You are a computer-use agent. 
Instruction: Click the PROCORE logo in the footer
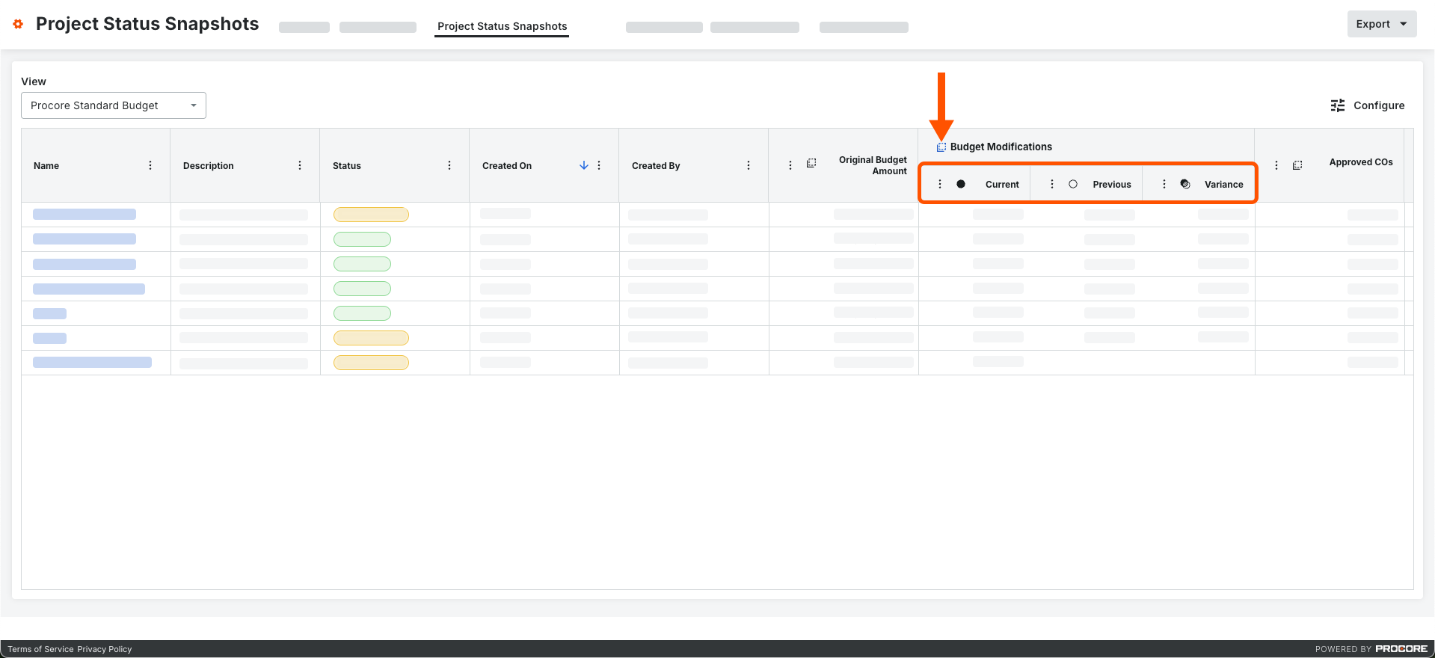click(x=1401, y=649)
